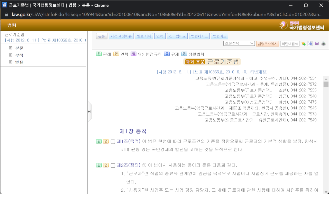Image resolution: width=329 pixels, height=205 pixels.
Task: Open the 법령비교 tab
Action: (x=220, y=36)
